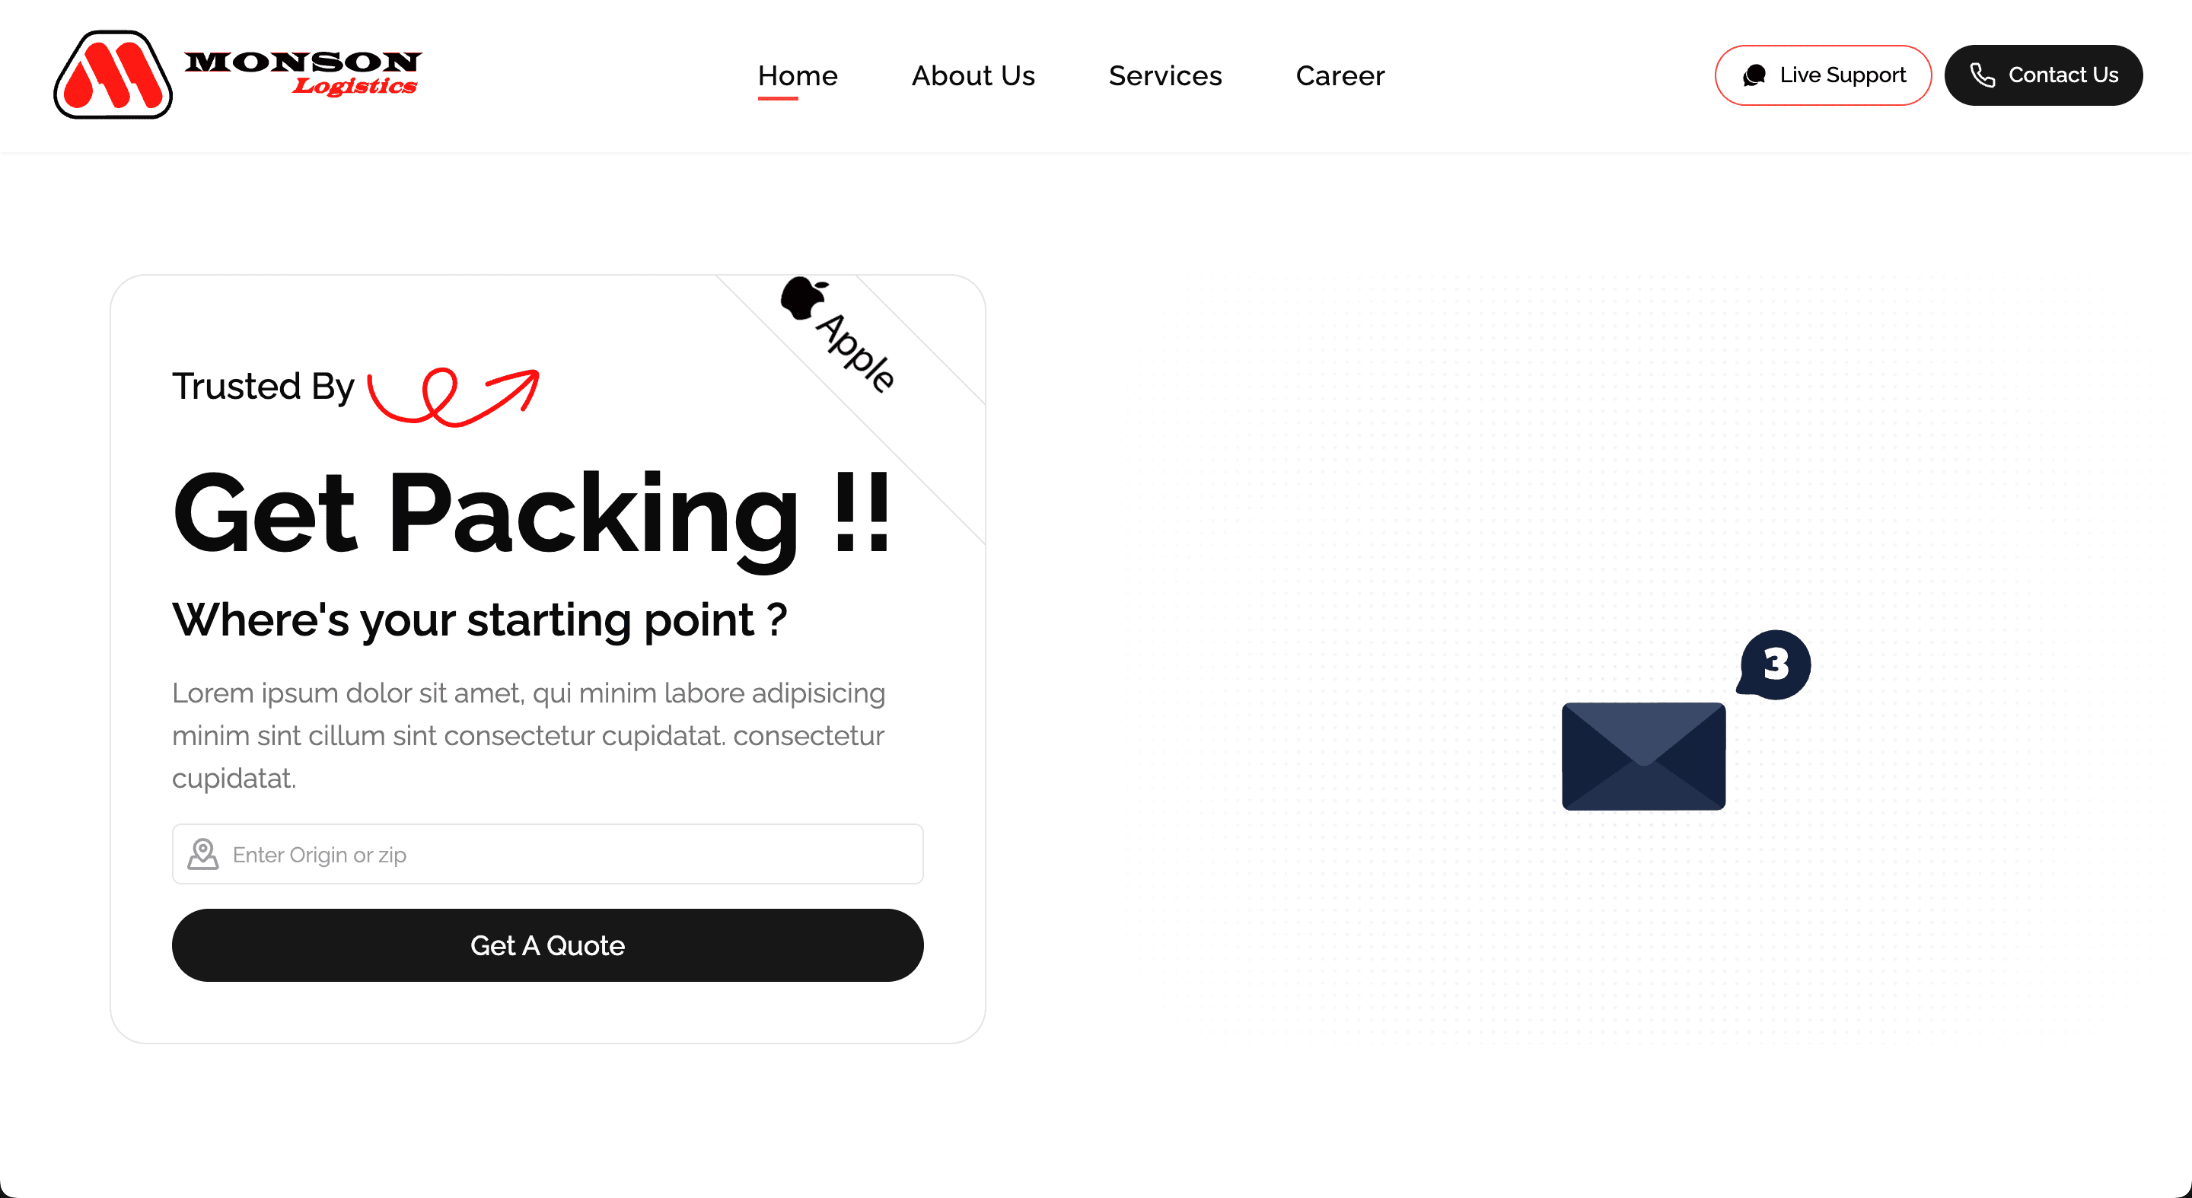Screen dimensions: 2192x1198
Task: Select the Services navigation menu item
Action: pyautogui.click(x=1165, y=75)
